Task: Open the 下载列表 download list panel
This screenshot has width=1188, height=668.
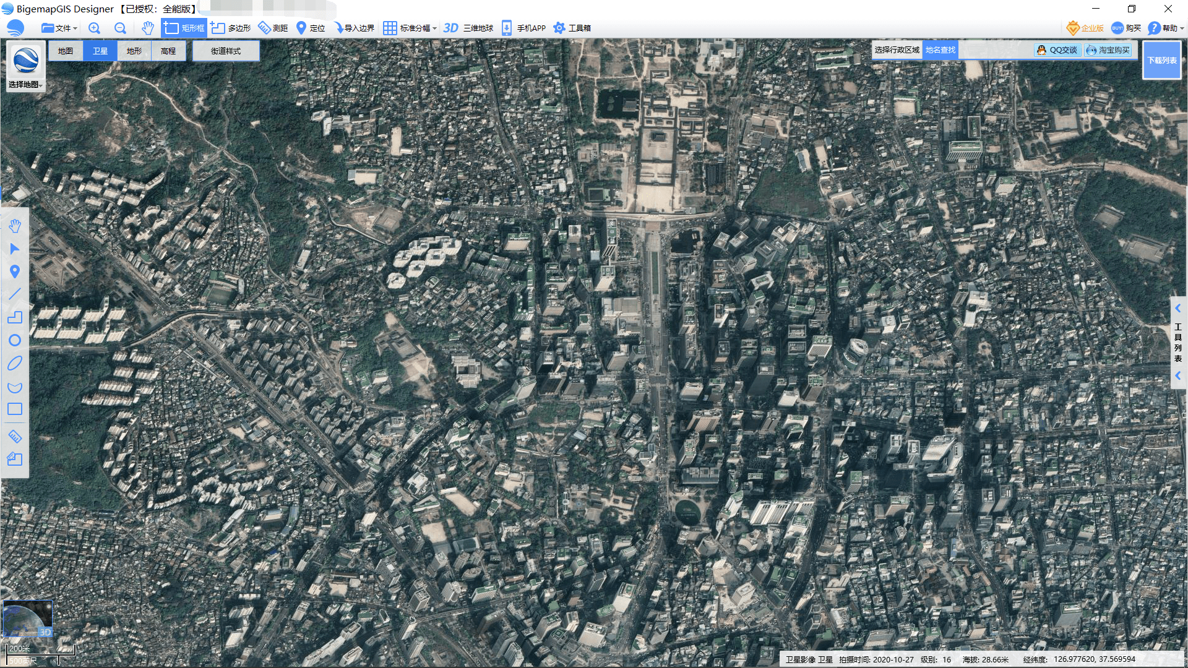Action: pos(1162,60)
